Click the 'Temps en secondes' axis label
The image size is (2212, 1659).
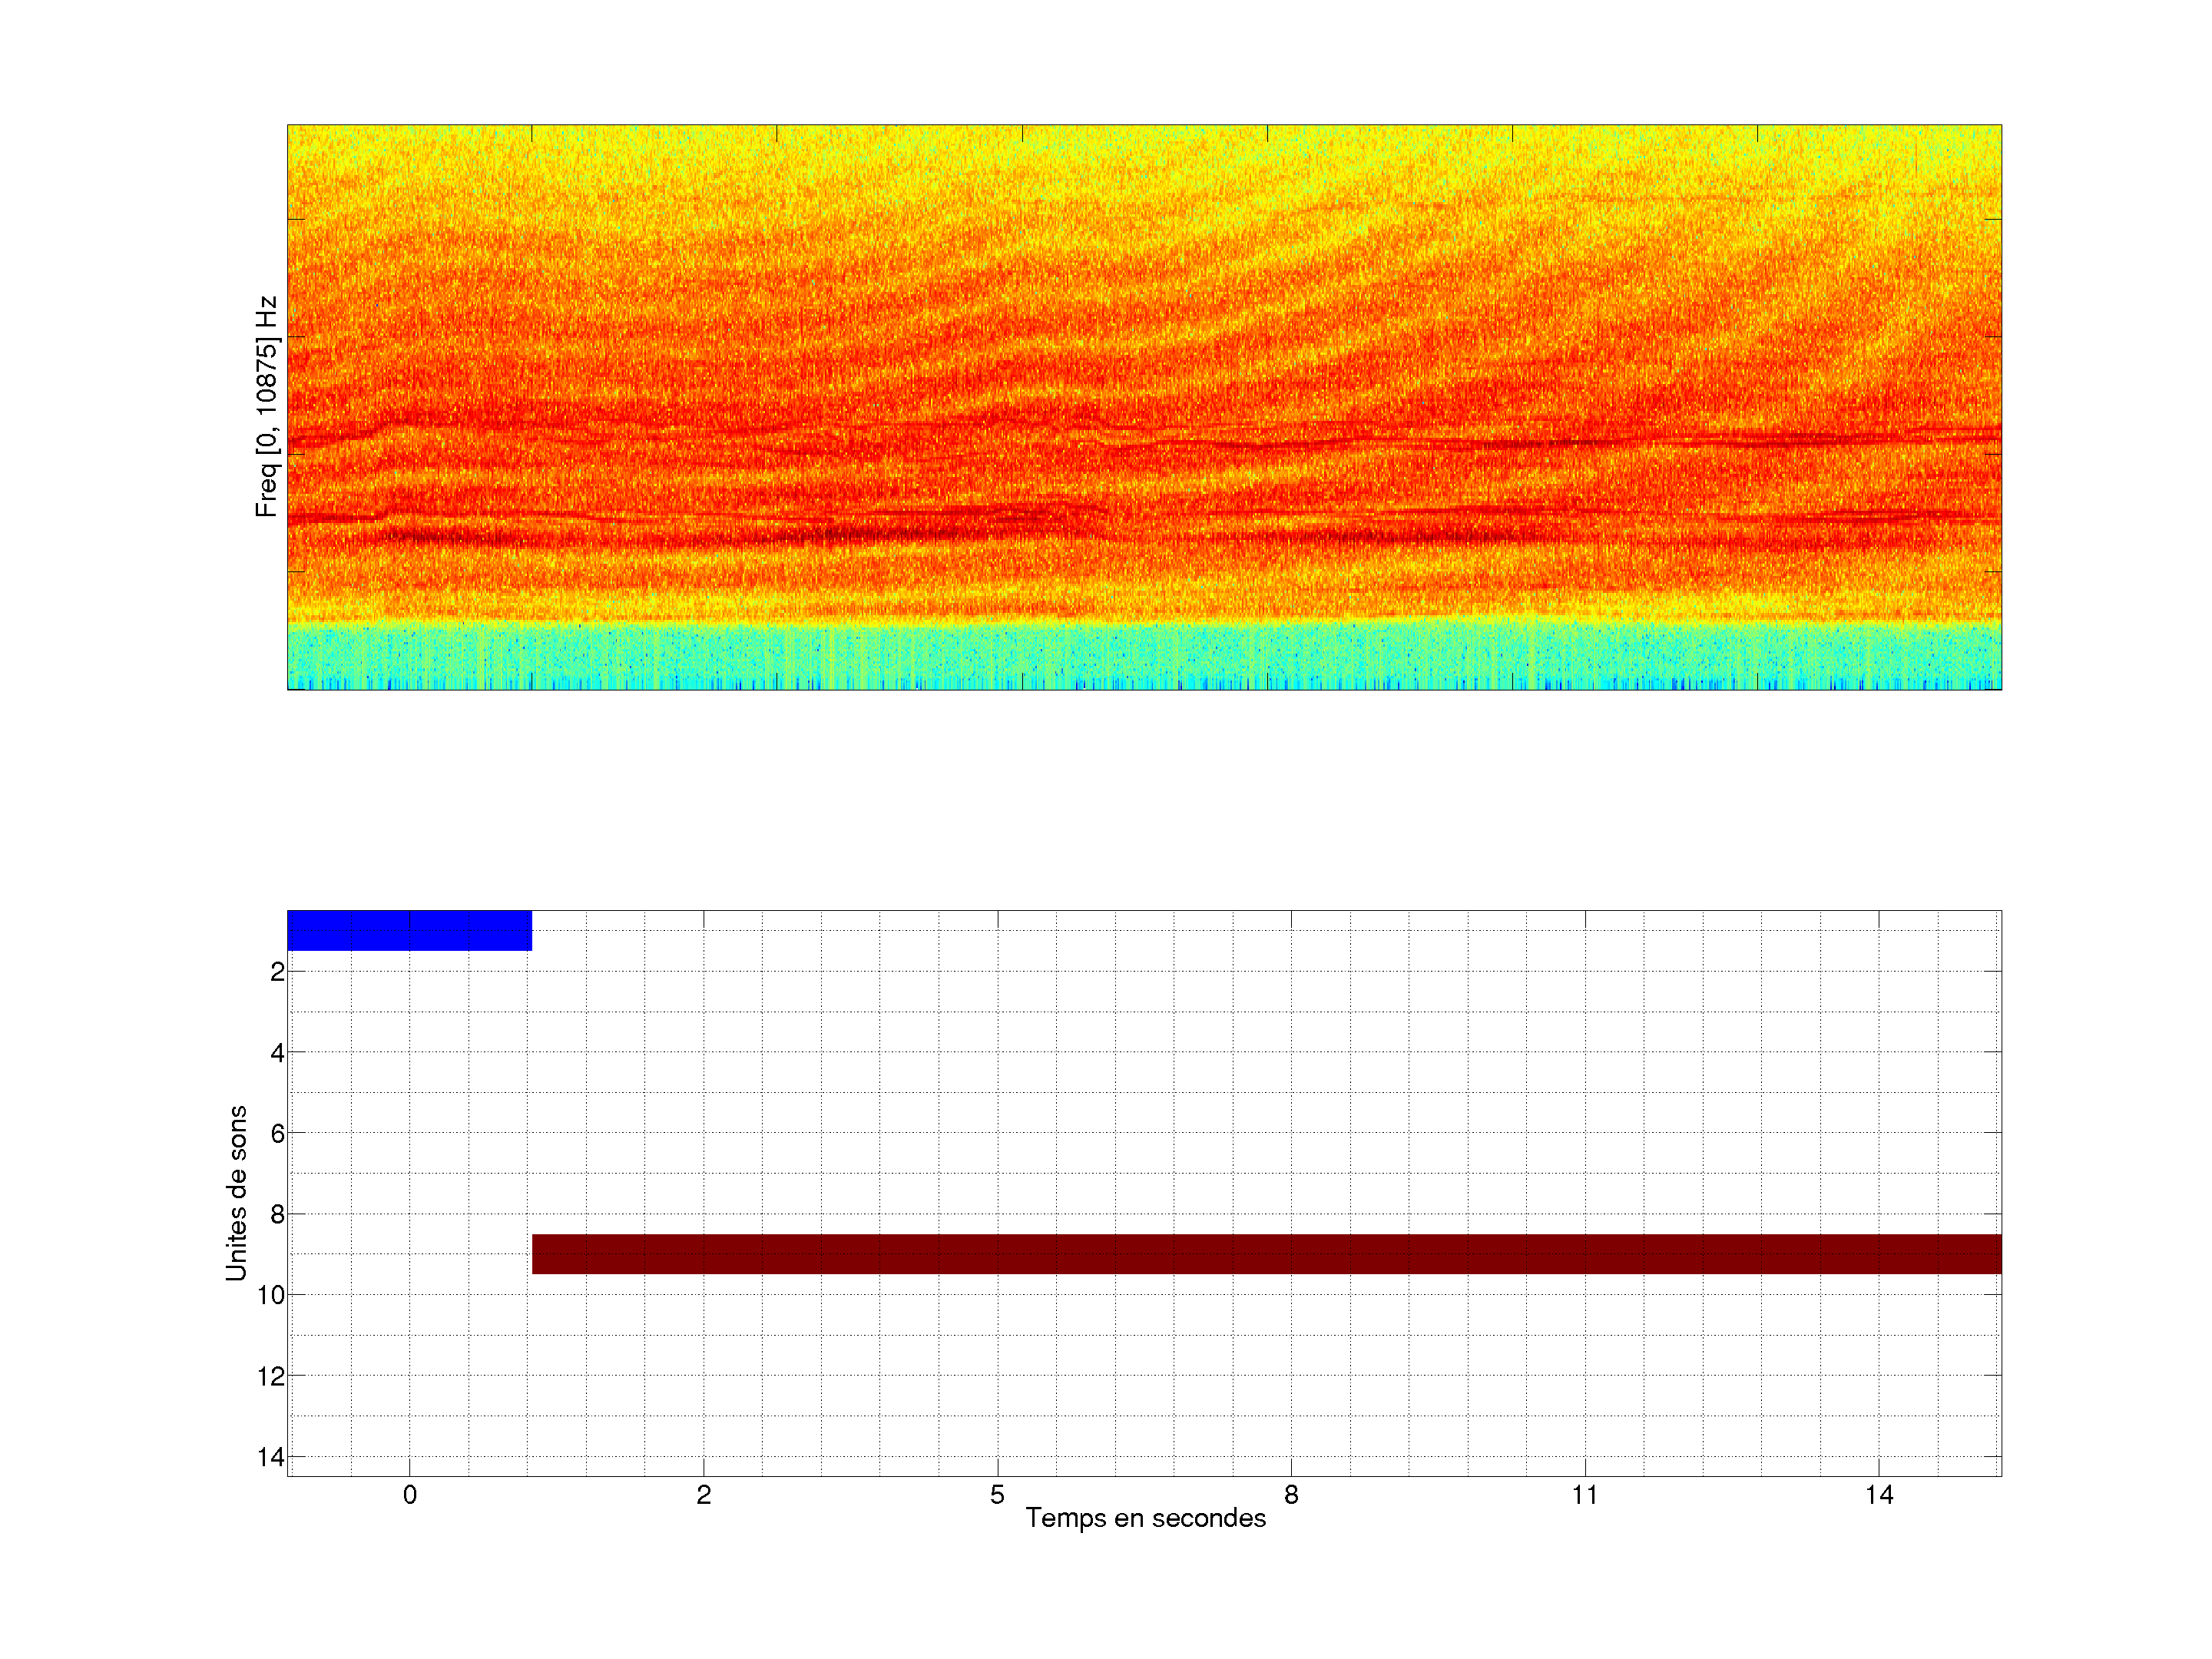[1145, 1518]
